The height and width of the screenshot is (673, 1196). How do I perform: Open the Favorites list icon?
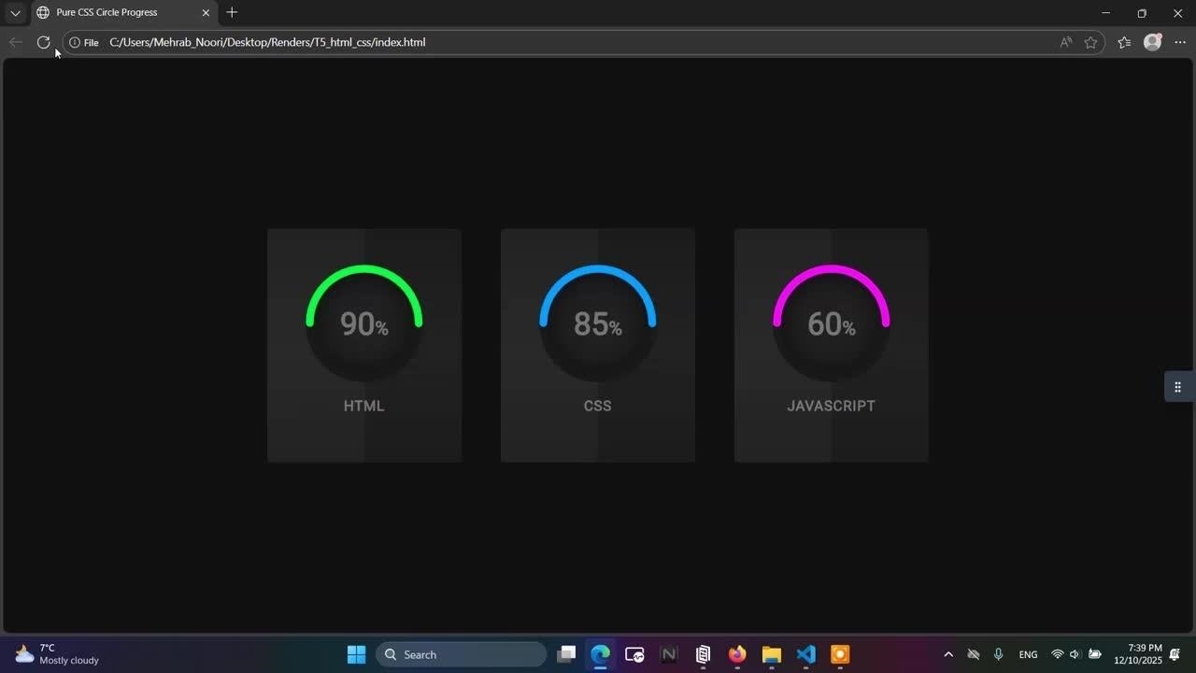pos(1124,42)
